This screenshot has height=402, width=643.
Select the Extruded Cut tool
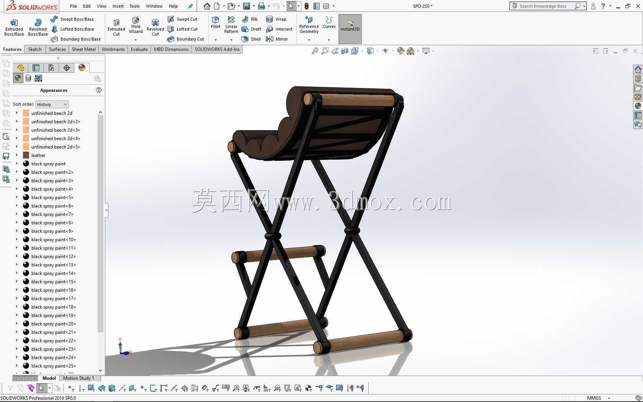point(116,27)
